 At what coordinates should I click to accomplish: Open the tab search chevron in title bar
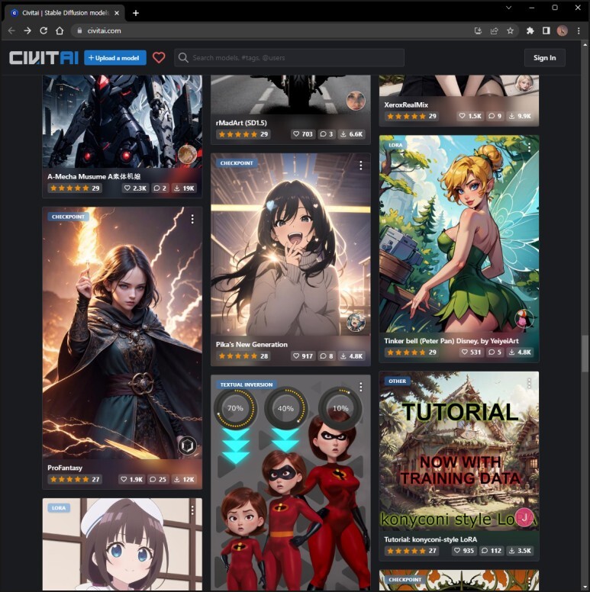pyautogui.click(x=508, y=8)
